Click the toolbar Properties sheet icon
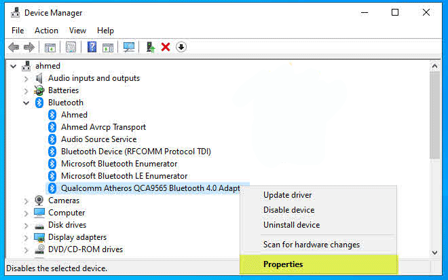 [71, 47]
